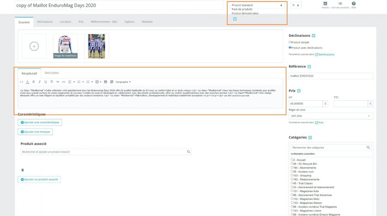Insert a bulleted list
The height and width of the screenshot is (216, 387).
[x=79, y=82]
